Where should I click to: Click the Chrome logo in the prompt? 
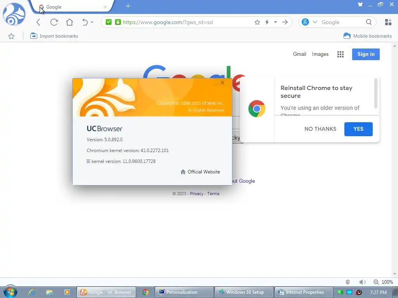click(x=257, y=109)
